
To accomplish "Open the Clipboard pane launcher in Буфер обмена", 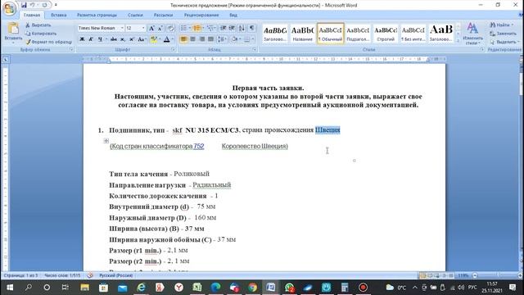I will point(71,49).
